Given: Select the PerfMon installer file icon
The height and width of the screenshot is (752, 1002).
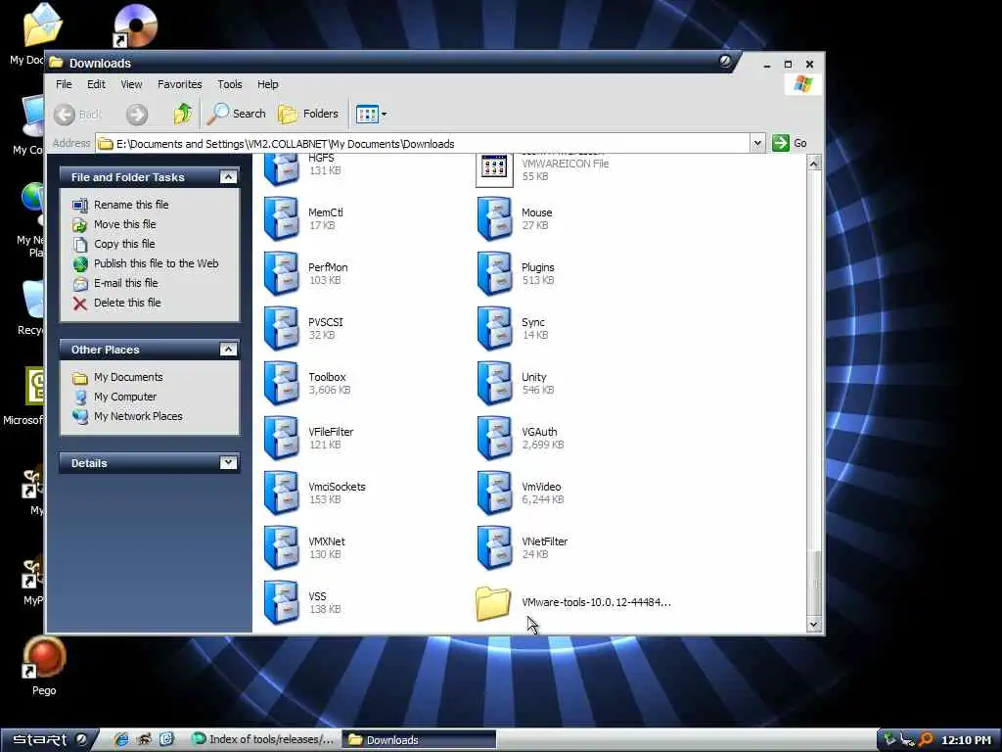Looking at the screenshot, I should 281,274.
